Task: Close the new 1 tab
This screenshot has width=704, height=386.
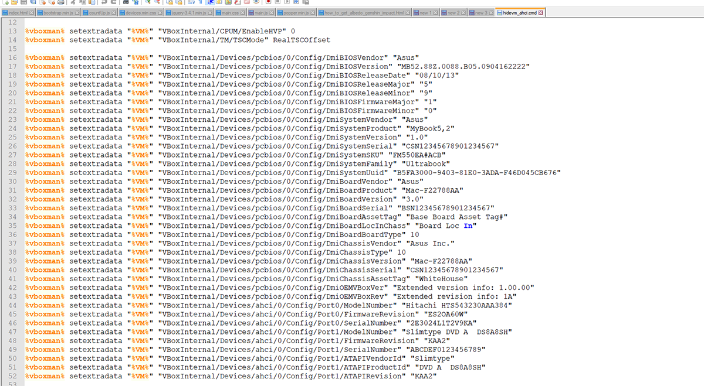Action: pos(435,13)
